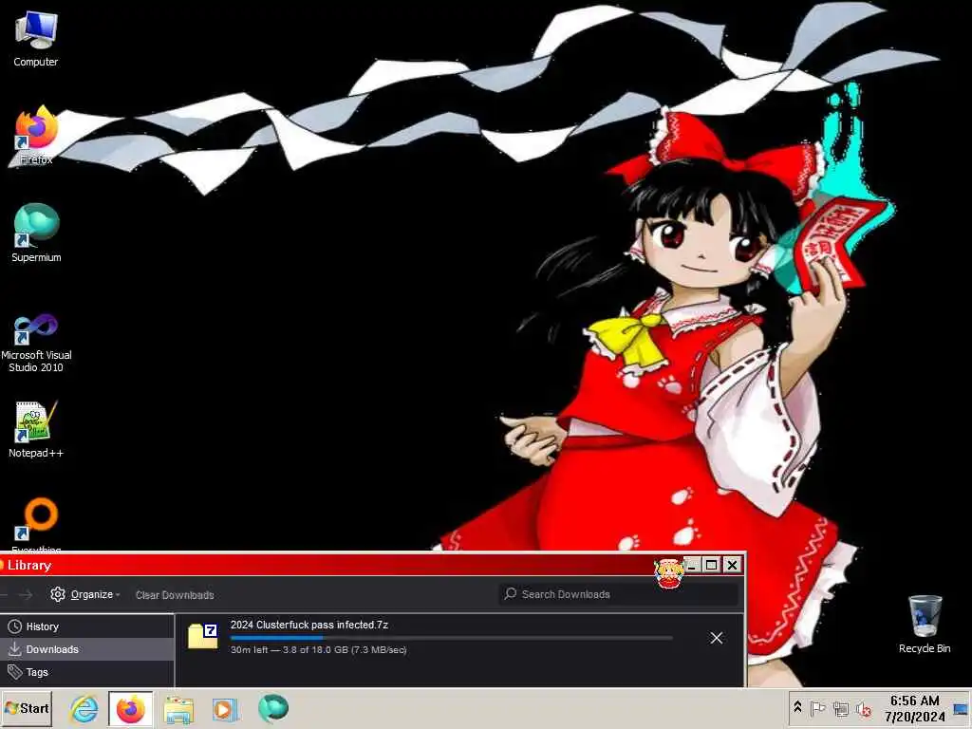Launch Microsoft Visual Studio 2010 shortcut
This screenshot has width=972, height=729.
coord(36,343)
